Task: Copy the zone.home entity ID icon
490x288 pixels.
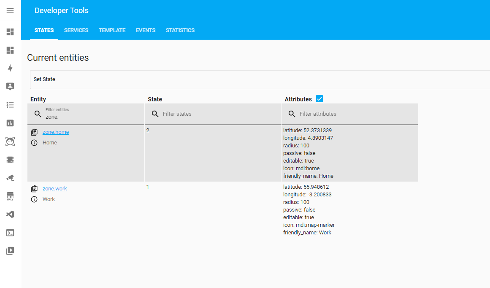Action: click(34, 132)
